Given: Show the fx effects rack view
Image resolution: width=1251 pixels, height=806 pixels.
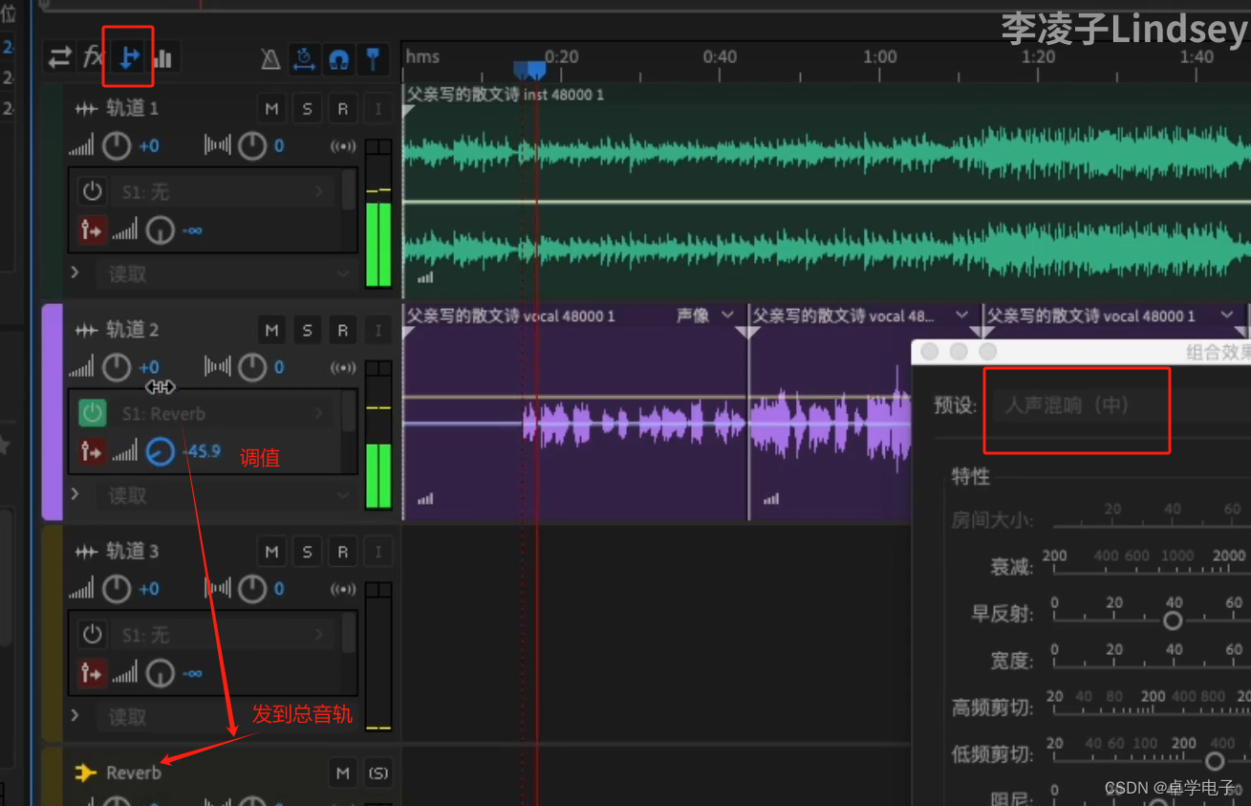Looking at the screenshot, I should point(93,57).
